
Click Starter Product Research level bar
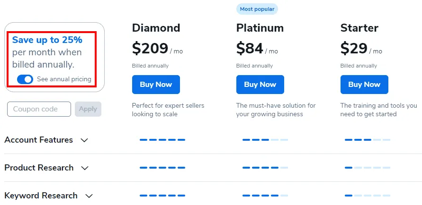point(368,168)
